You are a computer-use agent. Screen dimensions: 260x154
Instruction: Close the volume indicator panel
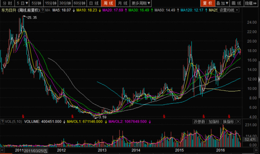click(x=238, y=122)
